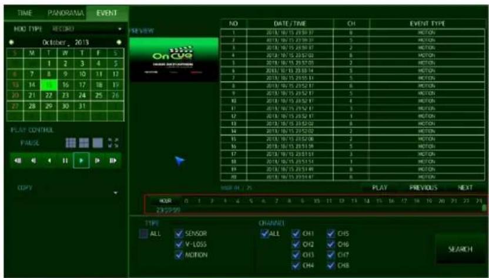The height and width of the screenshot is (278, 489).
Task: Select October 1 in the calendar
Action: point(49,63)
